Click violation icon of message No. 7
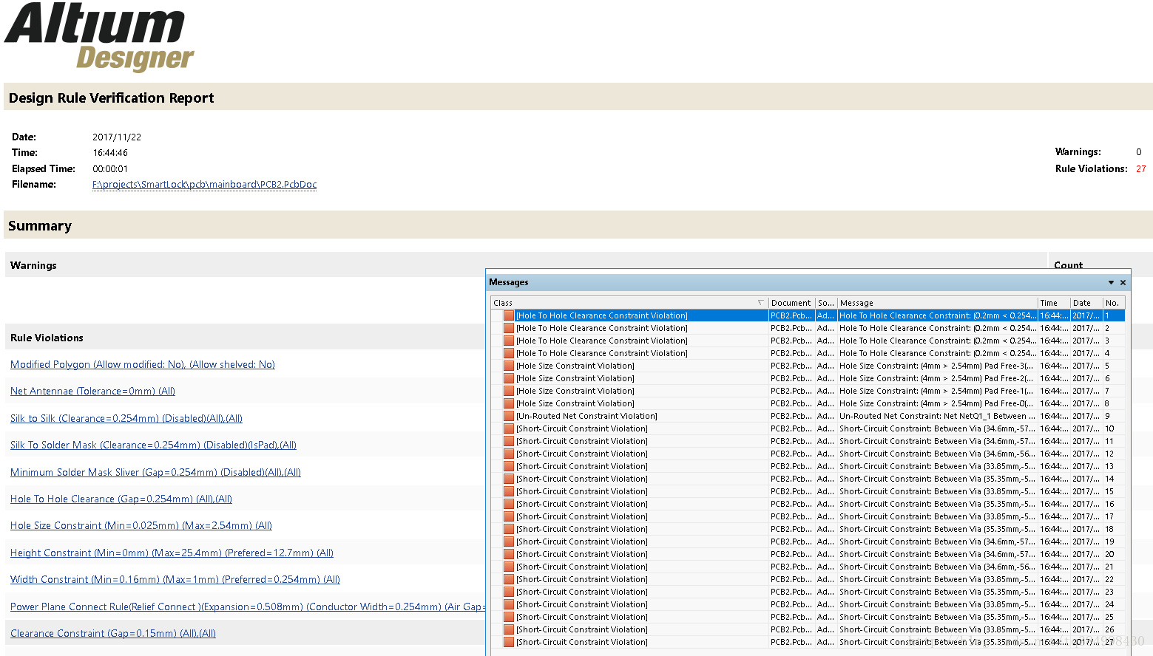Viewport: 1153px width, 656px height. tap(509, 391)
